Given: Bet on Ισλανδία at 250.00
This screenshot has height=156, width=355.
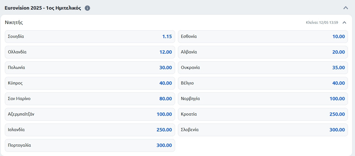Looking at the screenshot, I should point(90,130).
